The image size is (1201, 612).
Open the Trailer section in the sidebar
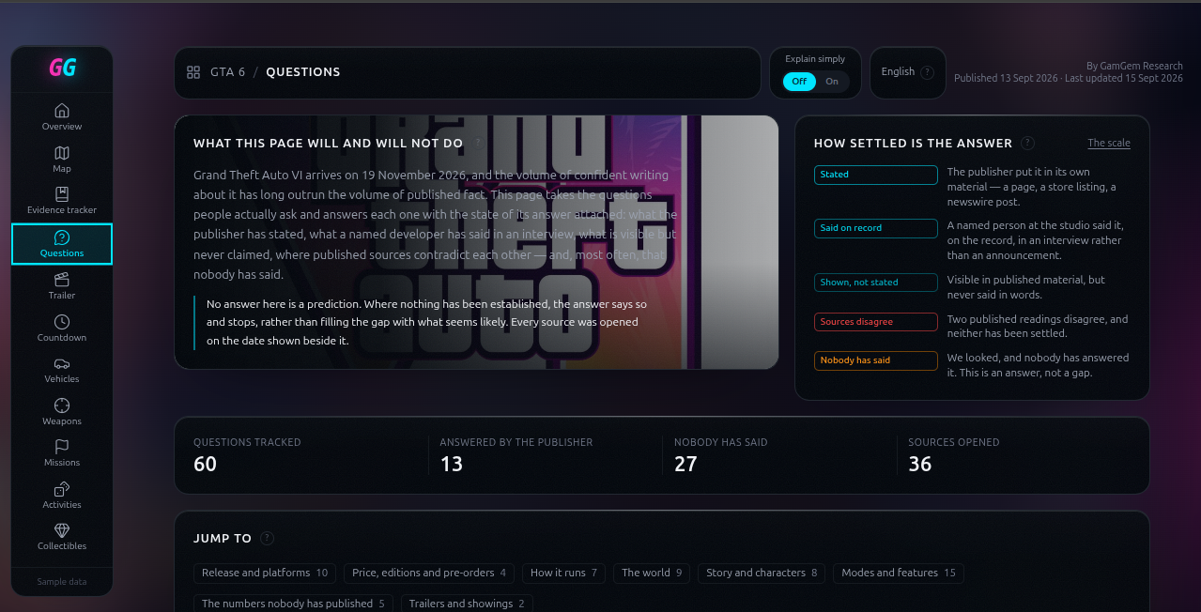[62, 286]
